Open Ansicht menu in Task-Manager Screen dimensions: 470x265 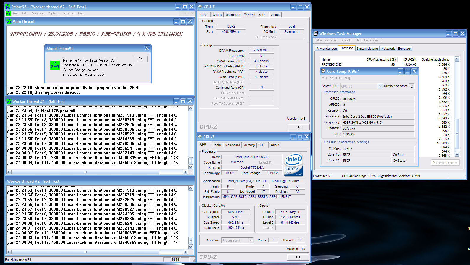point(347,40)
